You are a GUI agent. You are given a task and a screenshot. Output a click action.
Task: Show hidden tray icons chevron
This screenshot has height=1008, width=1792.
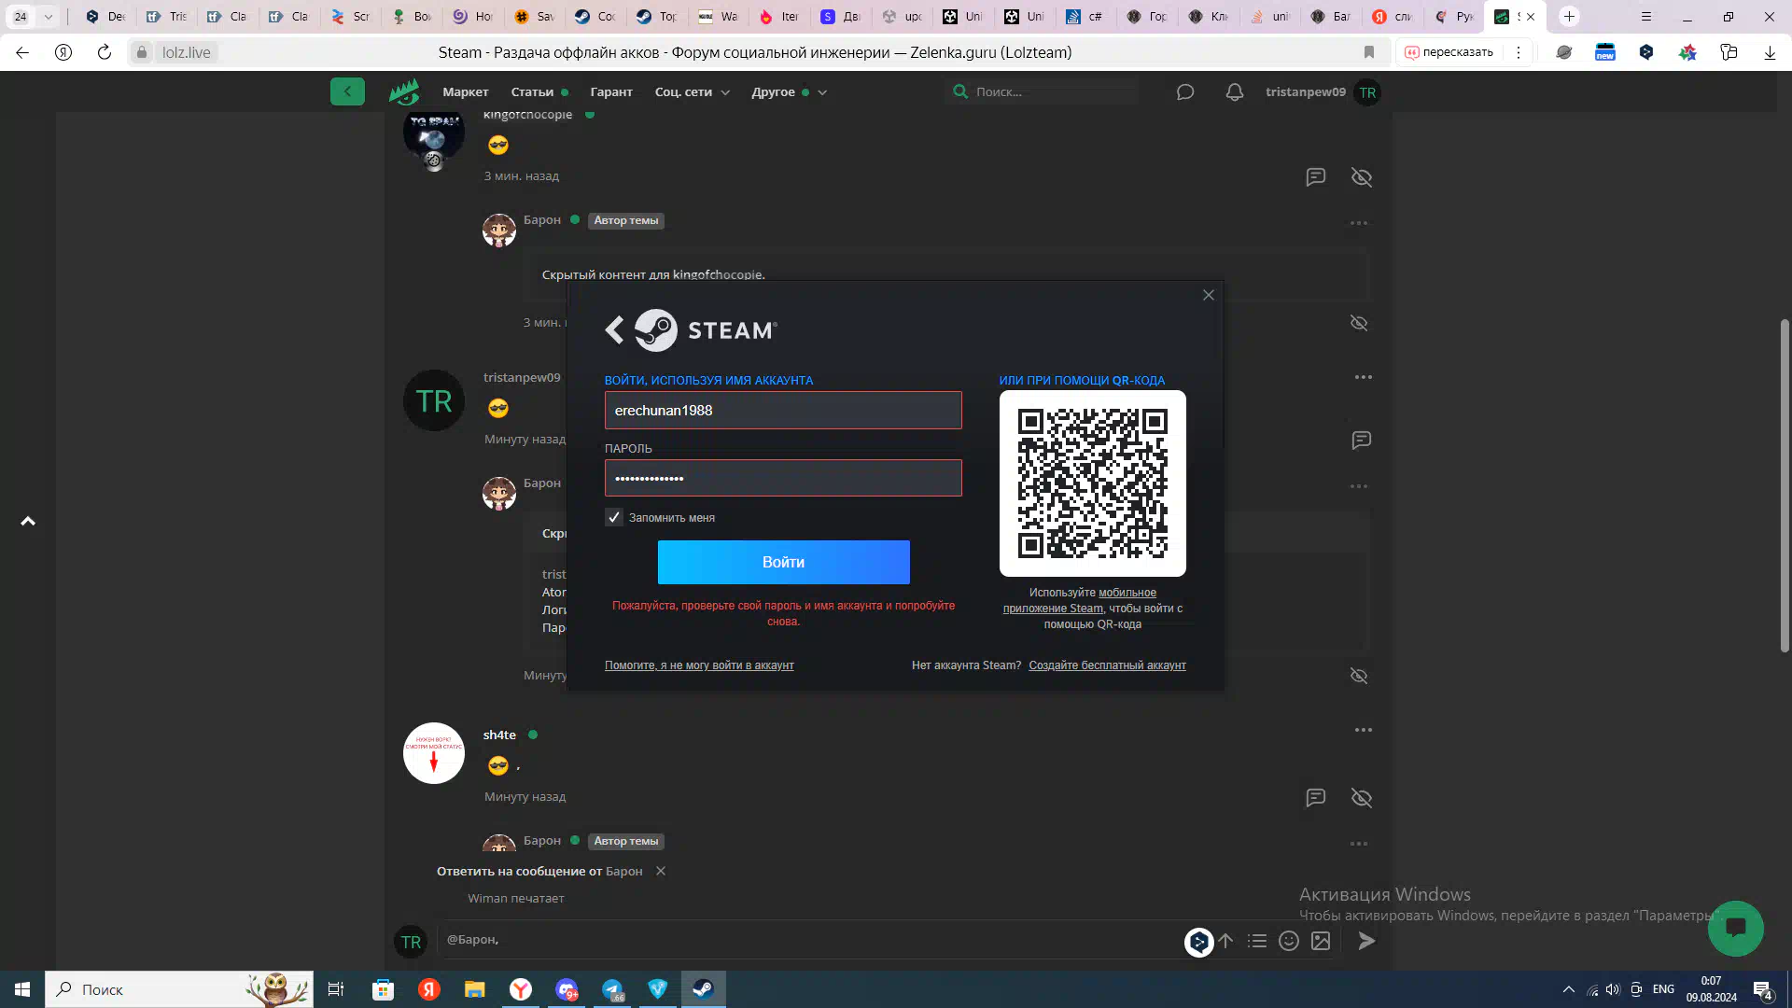pyautogui.click(x=1569, y=989)
